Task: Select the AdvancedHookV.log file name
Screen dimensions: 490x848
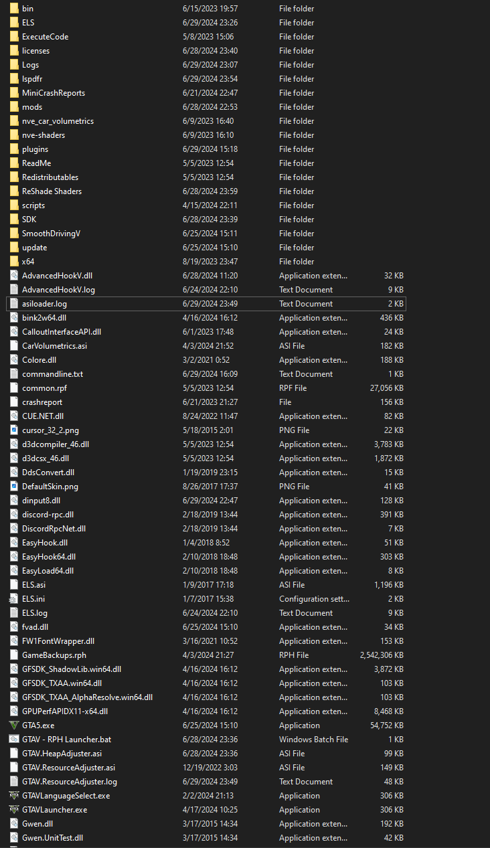Action: click(58, 290)
